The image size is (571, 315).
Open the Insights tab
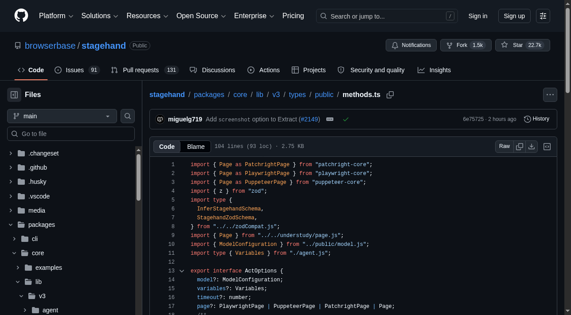click(x=434, y=70)
